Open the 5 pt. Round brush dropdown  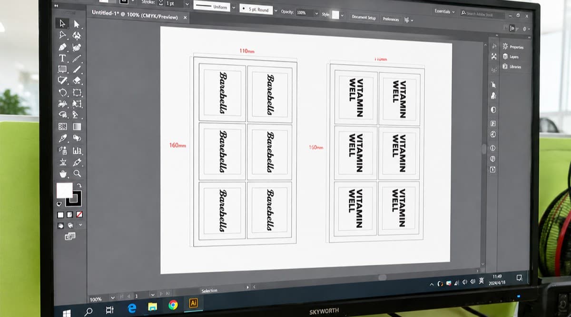coord(276,10)
